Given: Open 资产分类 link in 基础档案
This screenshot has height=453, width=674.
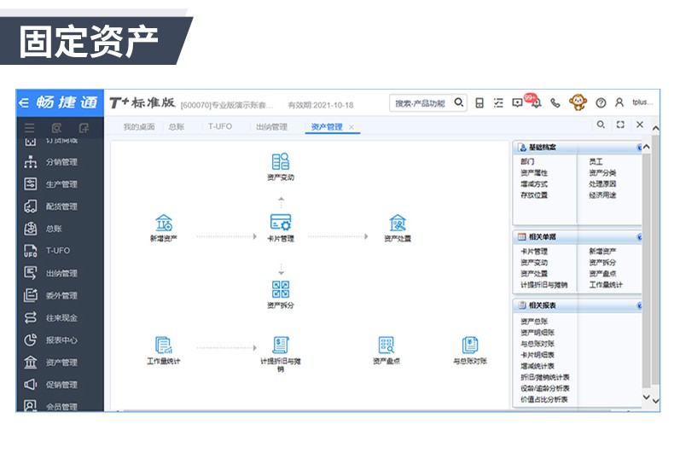Looking at the screenshot, I should point(602,173).
